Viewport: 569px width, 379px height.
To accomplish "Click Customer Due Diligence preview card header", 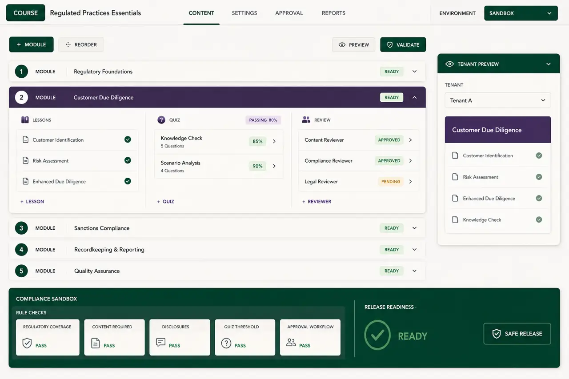I will (498, 130).
